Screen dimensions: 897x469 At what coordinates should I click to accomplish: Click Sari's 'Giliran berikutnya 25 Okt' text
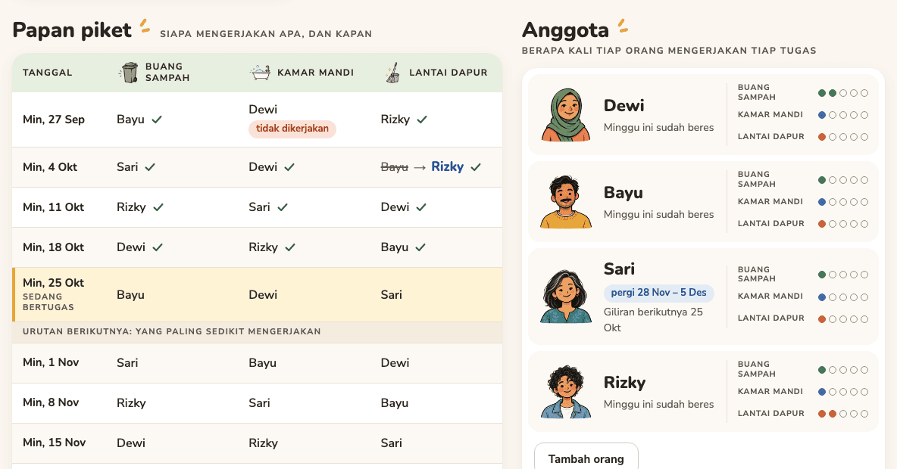click(653, 320)
